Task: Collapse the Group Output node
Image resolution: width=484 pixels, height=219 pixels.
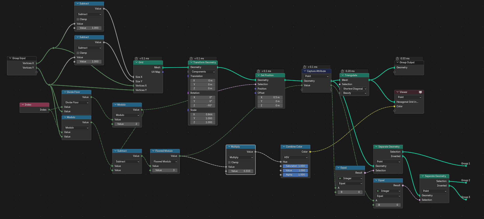Action: (x=397, y=62)
